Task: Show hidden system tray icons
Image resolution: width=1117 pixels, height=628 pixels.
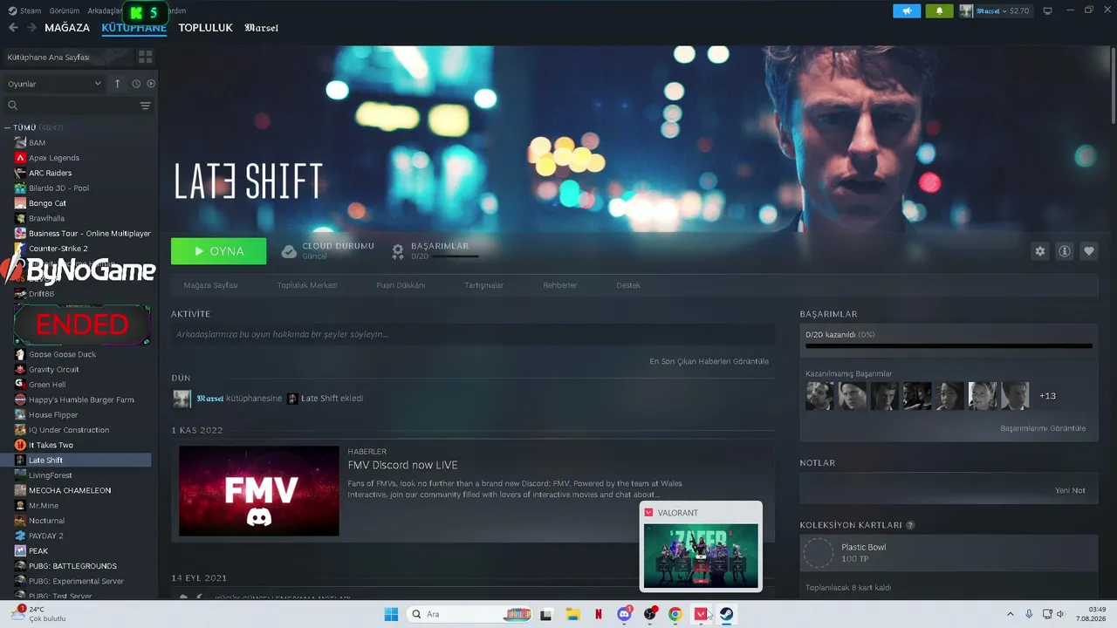Action: 1011,614
